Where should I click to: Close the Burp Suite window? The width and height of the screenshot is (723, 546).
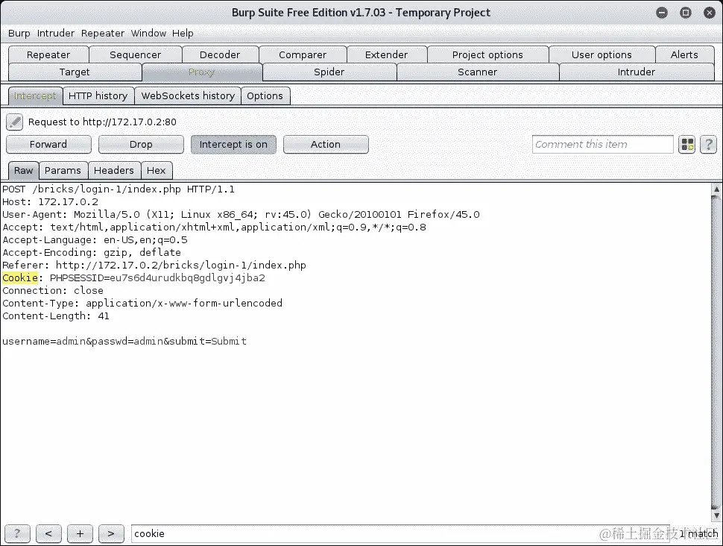pos(710,13)
